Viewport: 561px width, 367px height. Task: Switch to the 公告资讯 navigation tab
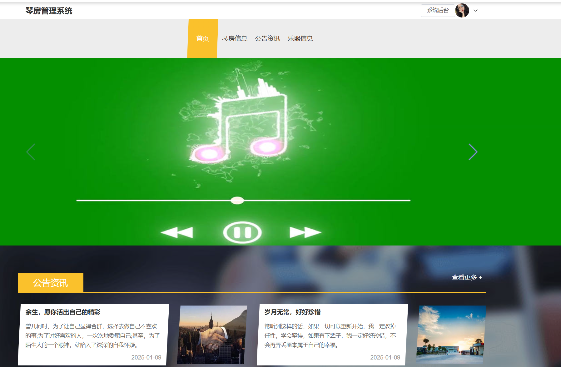point(267,38)
